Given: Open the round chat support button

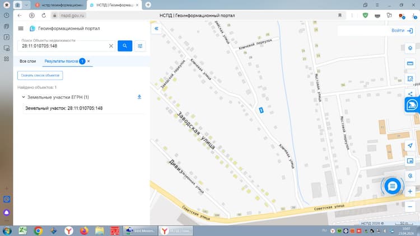Looking at the screenshot, I should (393, 186).
